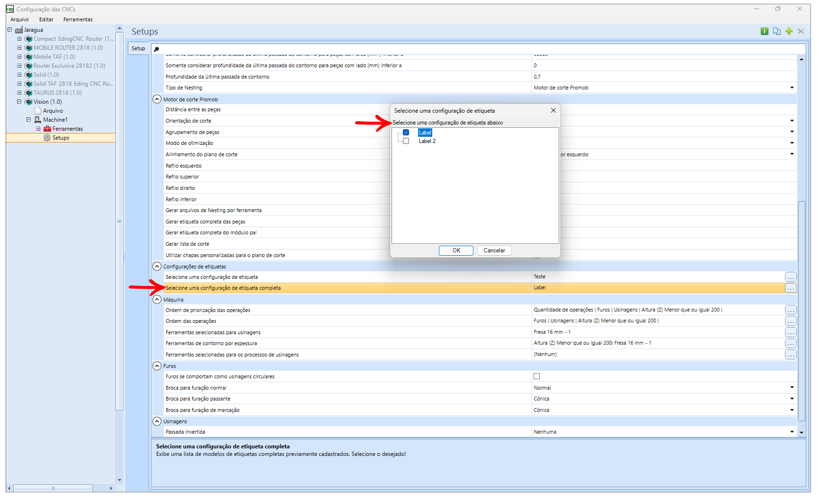Click the duplicate setup pages icon
Image resolution: width=819 pixels, height=499 pixels.
click(x=777, y=31)
